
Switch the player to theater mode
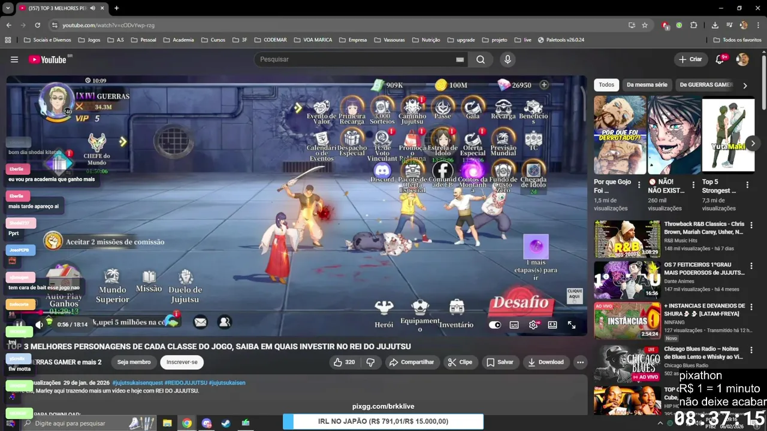pyautogui.click(x=552, y=324)
